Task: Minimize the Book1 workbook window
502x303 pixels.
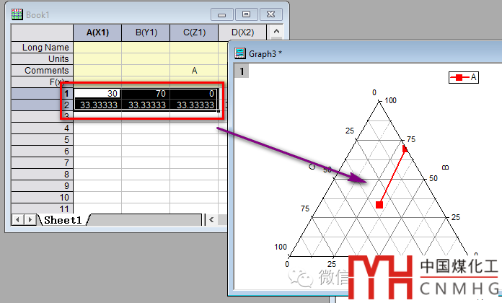Action: pyautogui.click(x=223, y=14)
